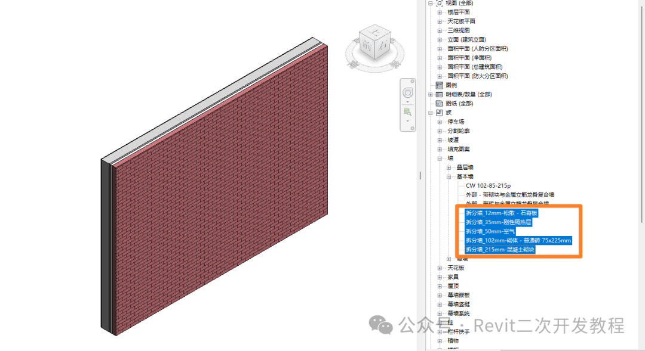Screen dimensions: 645x351
Task: Collapse the 基本墙 basic wall node
Action: 449,176
